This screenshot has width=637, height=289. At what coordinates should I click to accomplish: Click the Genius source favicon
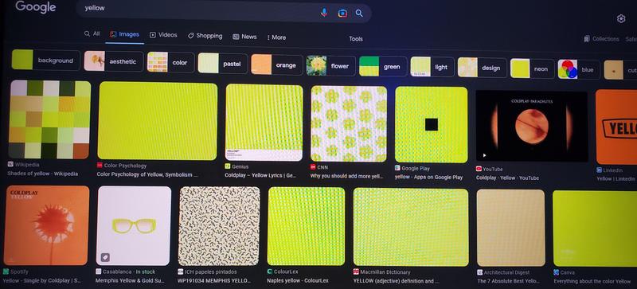(228, 166)
